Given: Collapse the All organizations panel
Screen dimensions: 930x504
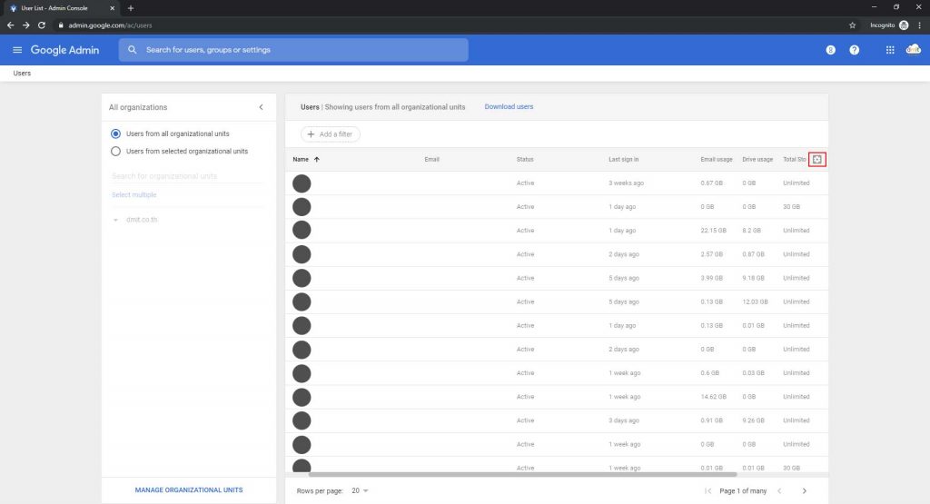Looking at the screenshot, I should tap(261, 107).
